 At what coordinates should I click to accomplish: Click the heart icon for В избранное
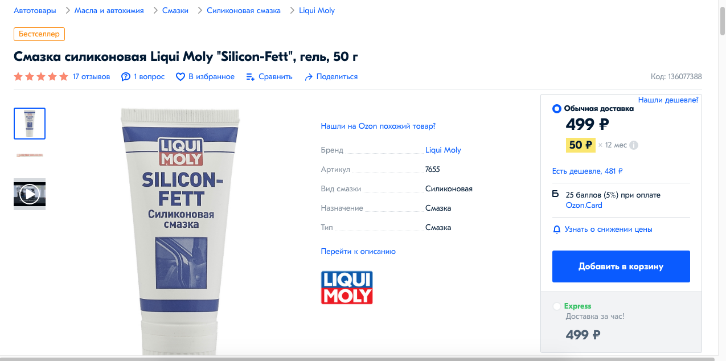(181, 77)
